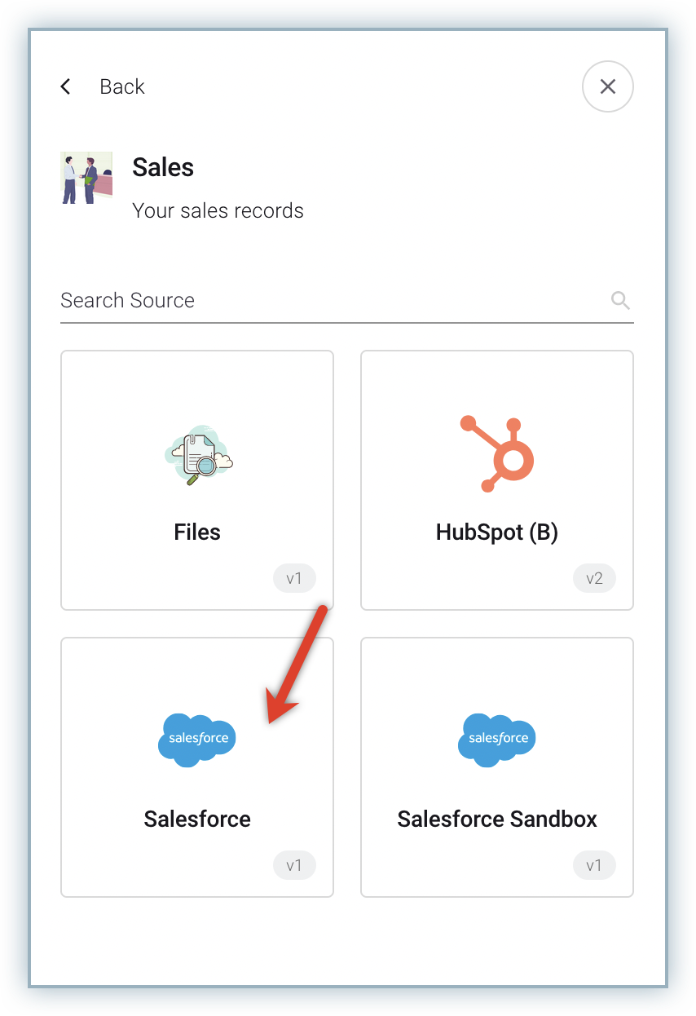Go back using the Back link
This screenshot has width=696, height=1016.
[121, 86]
